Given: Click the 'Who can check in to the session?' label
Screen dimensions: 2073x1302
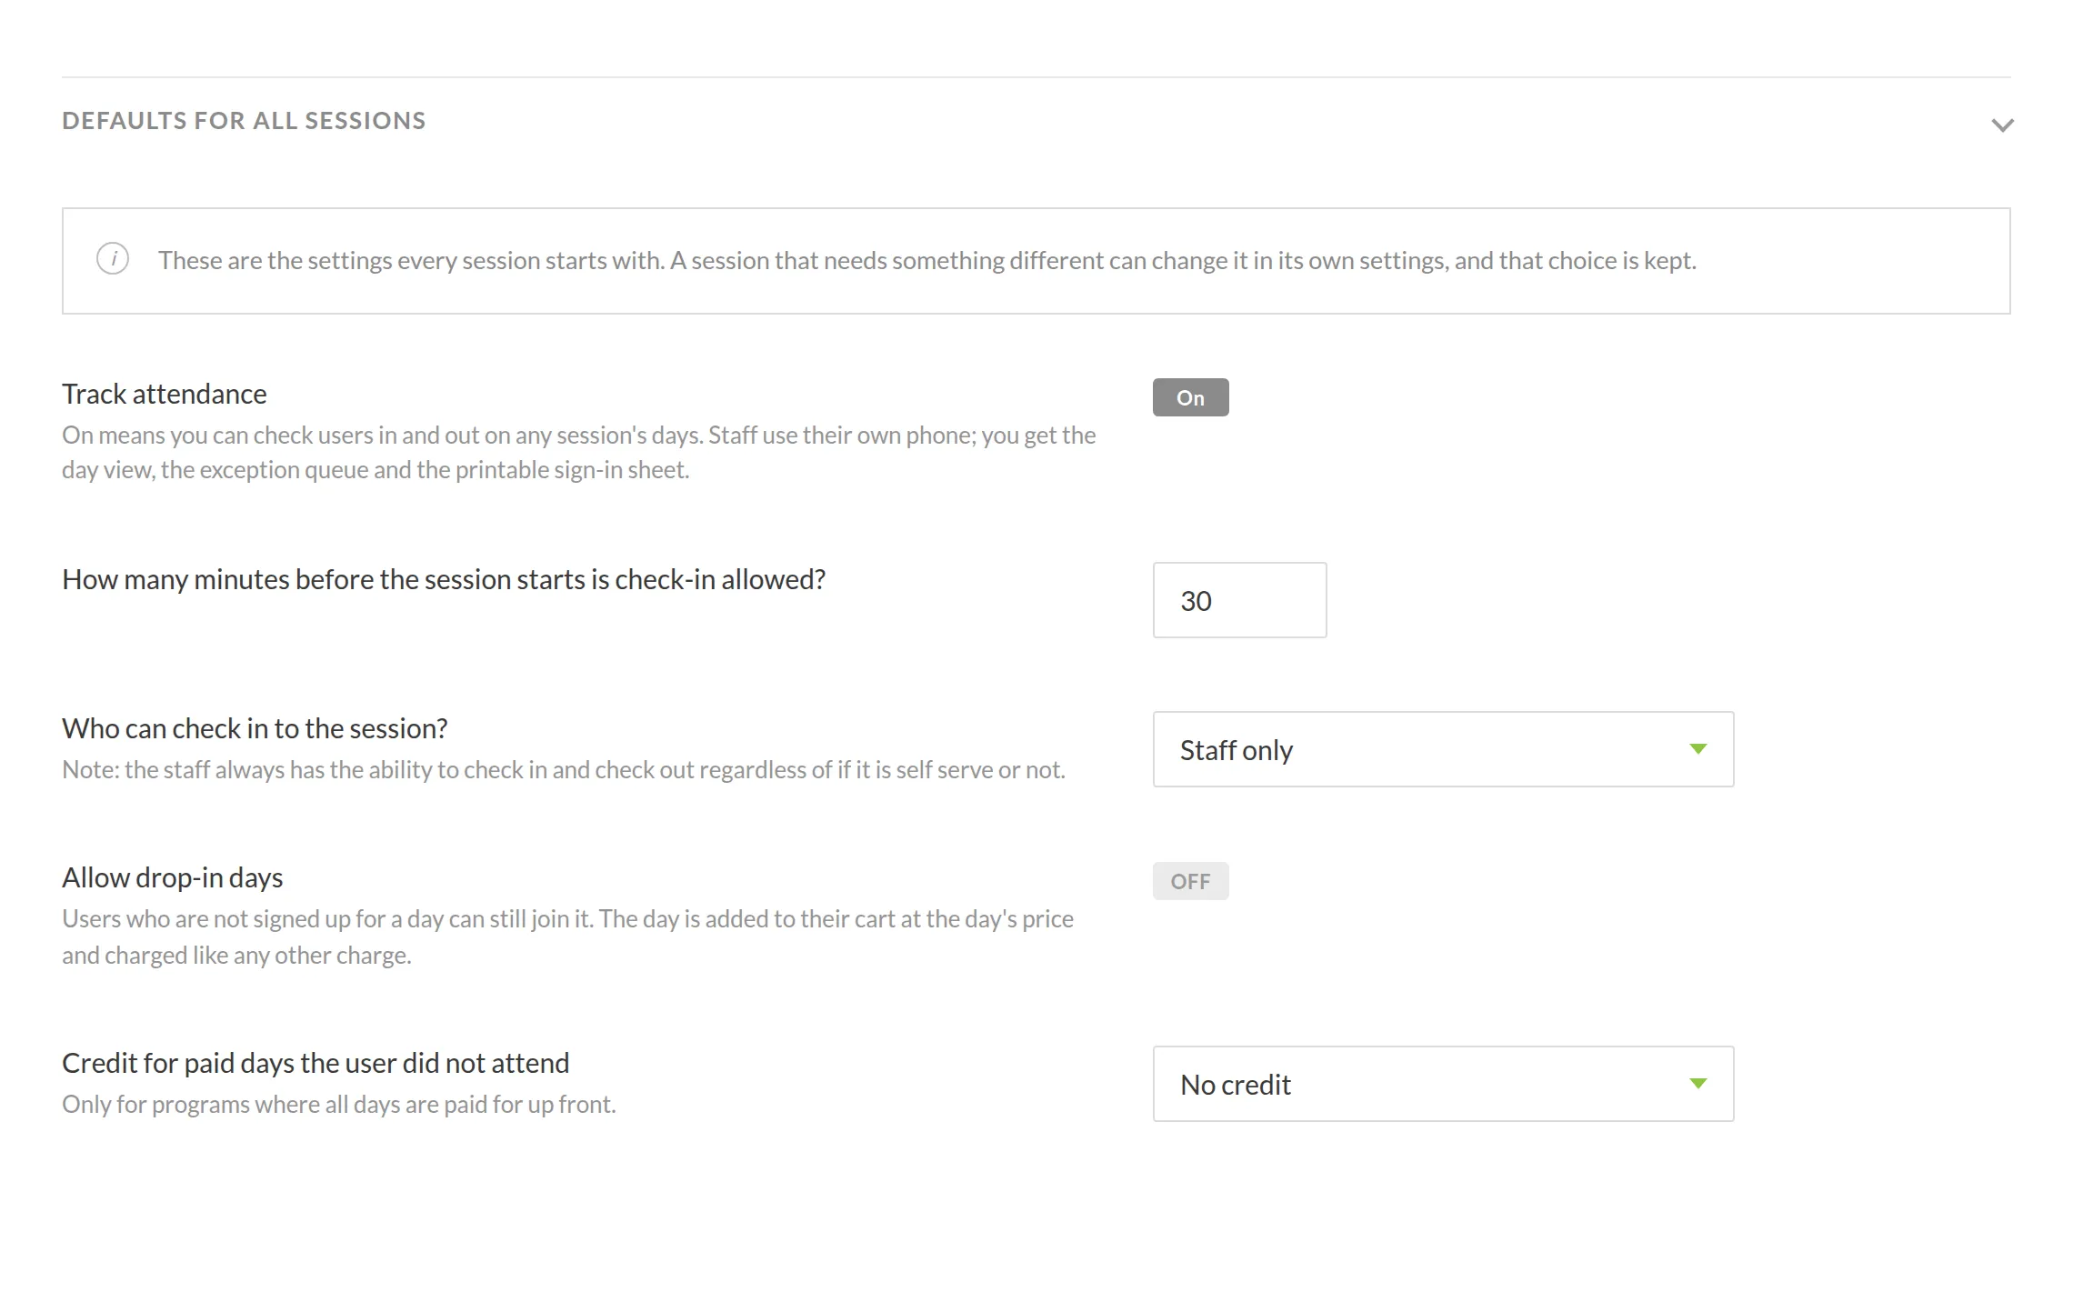Looking at the screenshot, I should tap(255, 728).
